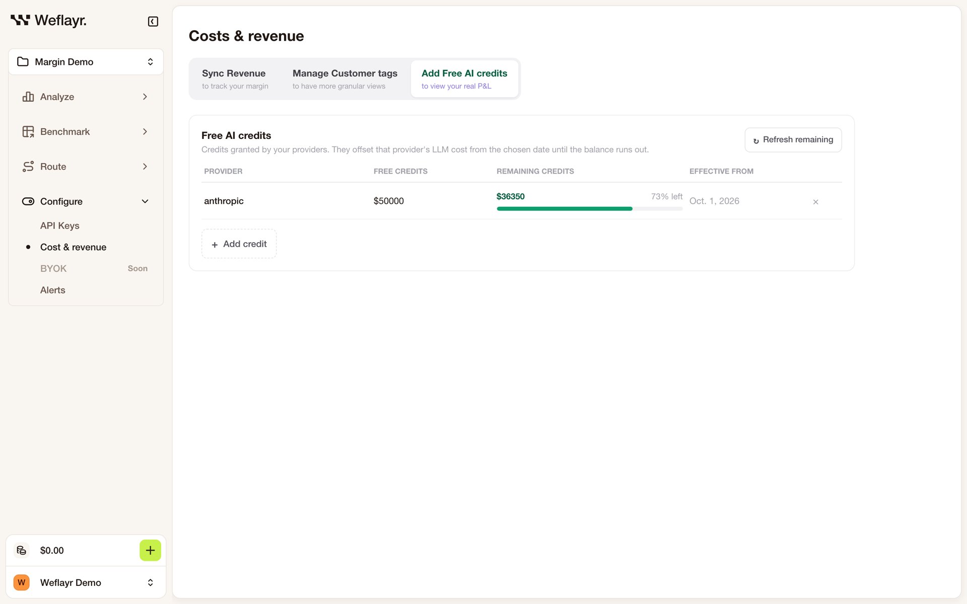Click the Benchmark table icon
The width and height of the screenshot is (967, 604).
28,131
